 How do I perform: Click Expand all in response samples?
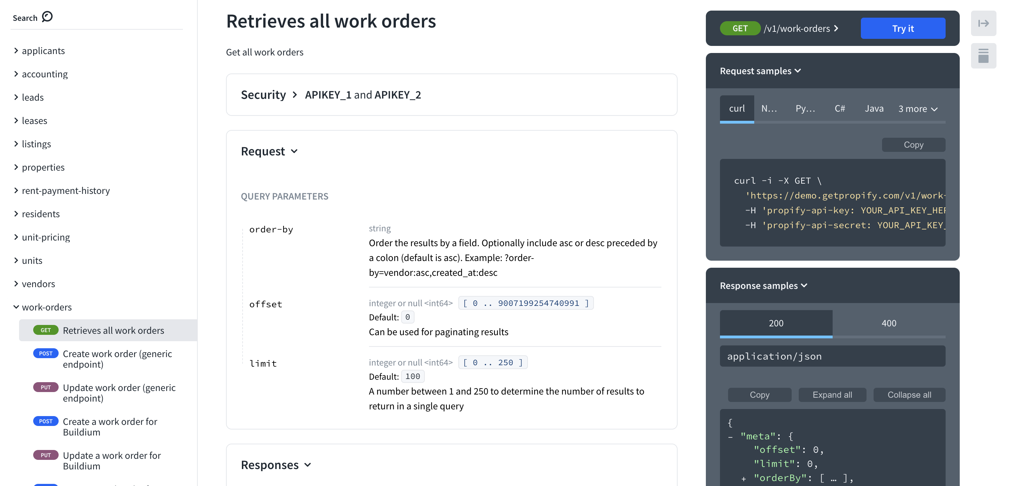(832, 395)
